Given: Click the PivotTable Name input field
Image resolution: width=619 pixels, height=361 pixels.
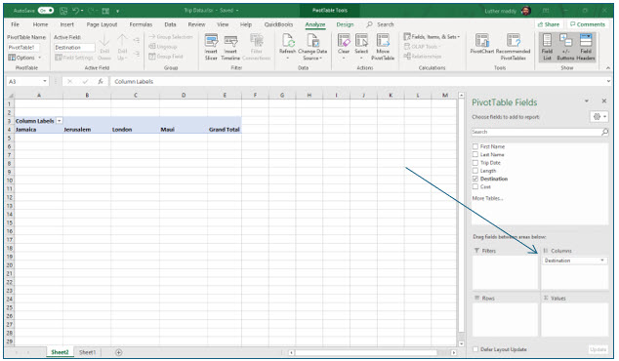Looking at the screenshot, I should pos(22,48).
